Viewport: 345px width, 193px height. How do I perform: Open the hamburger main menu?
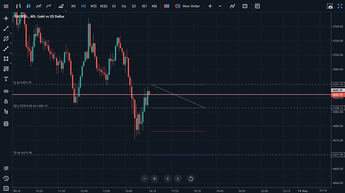pyautogui.click(x=6, y=6)
